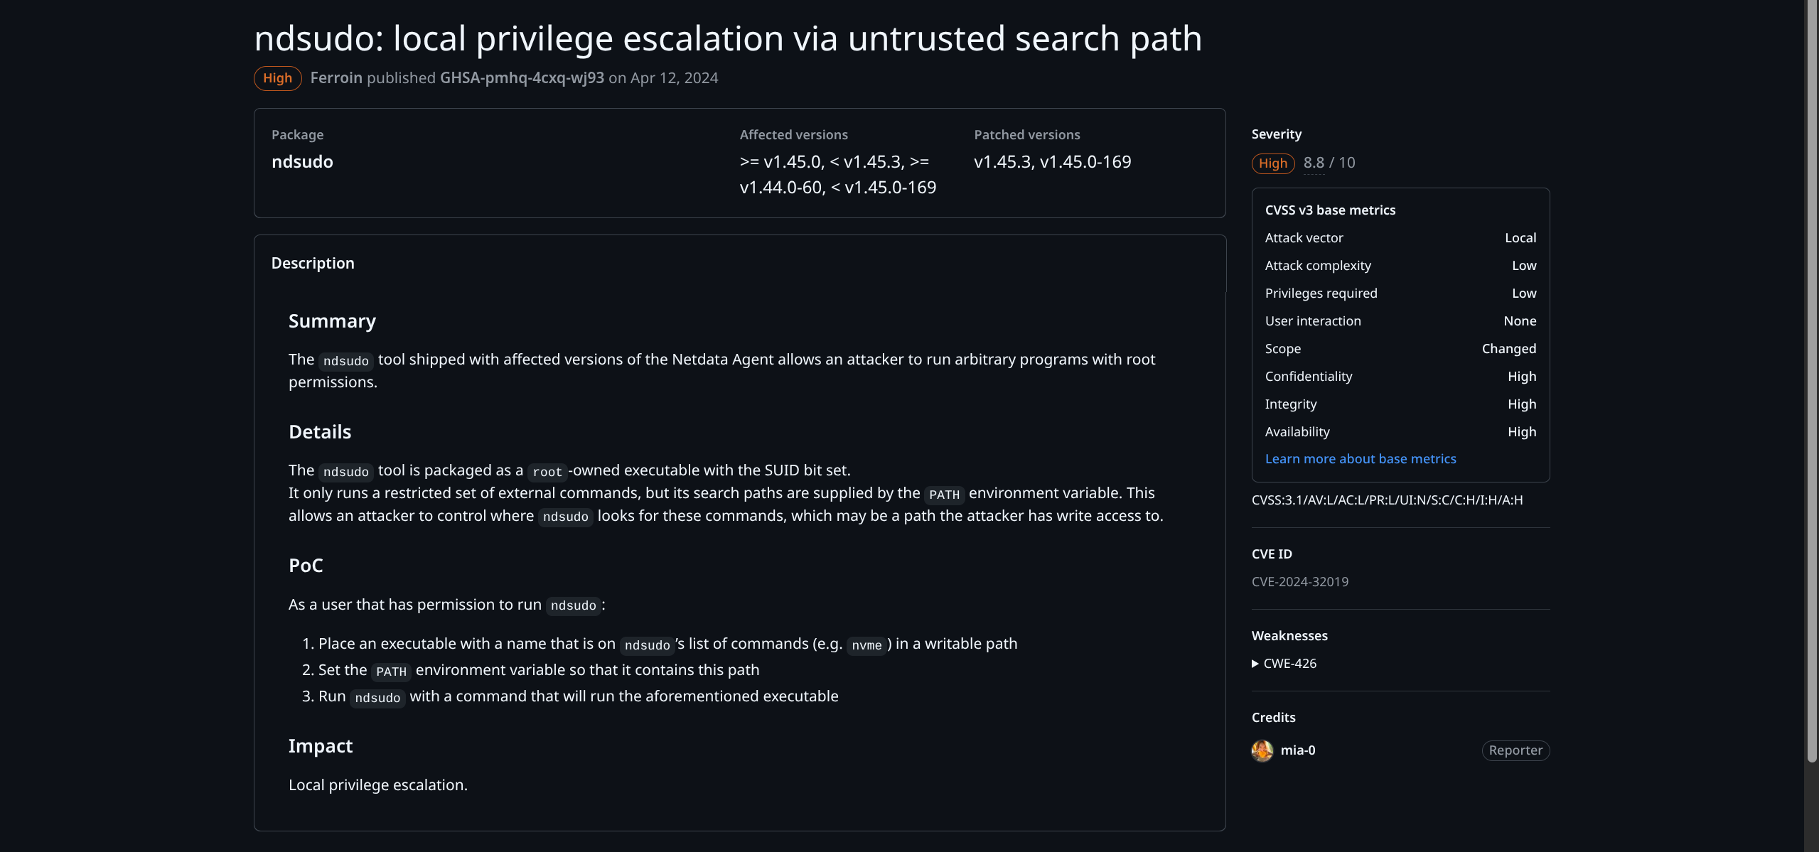The width and height of the screenshot is (1819, 852).
Task: Click the Summary section heading
Action: pyautogui.click(x=332, y=321)
